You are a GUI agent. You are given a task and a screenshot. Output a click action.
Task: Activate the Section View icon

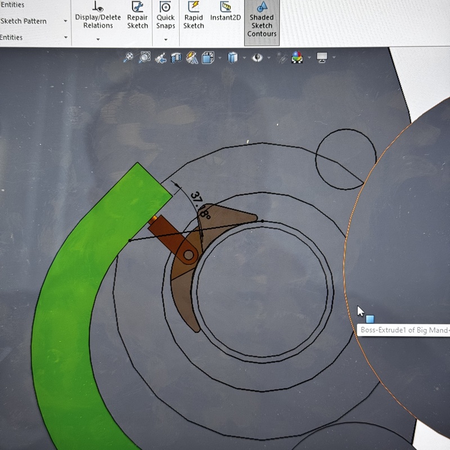tap(176, 57)
